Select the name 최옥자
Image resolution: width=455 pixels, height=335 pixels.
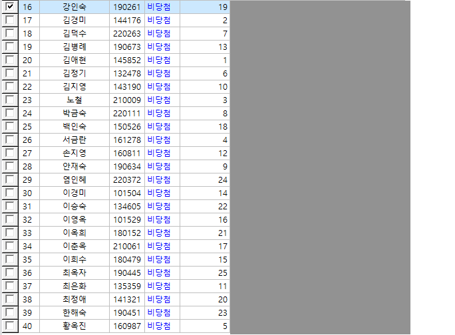point(75,273)
